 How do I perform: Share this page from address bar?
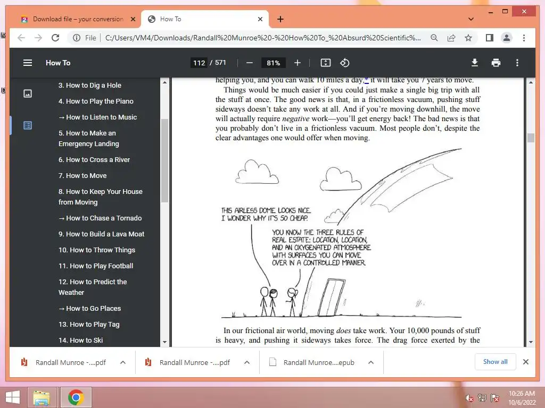click(x=451, y=38)
